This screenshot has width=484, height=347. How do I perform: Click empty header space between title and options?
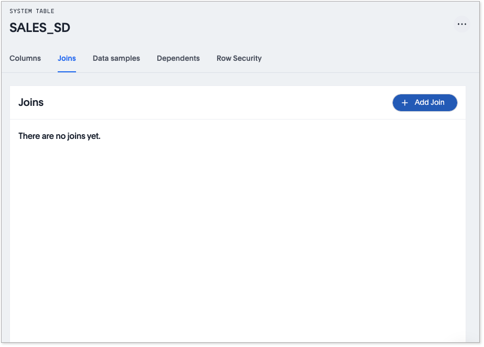(262, 26)
